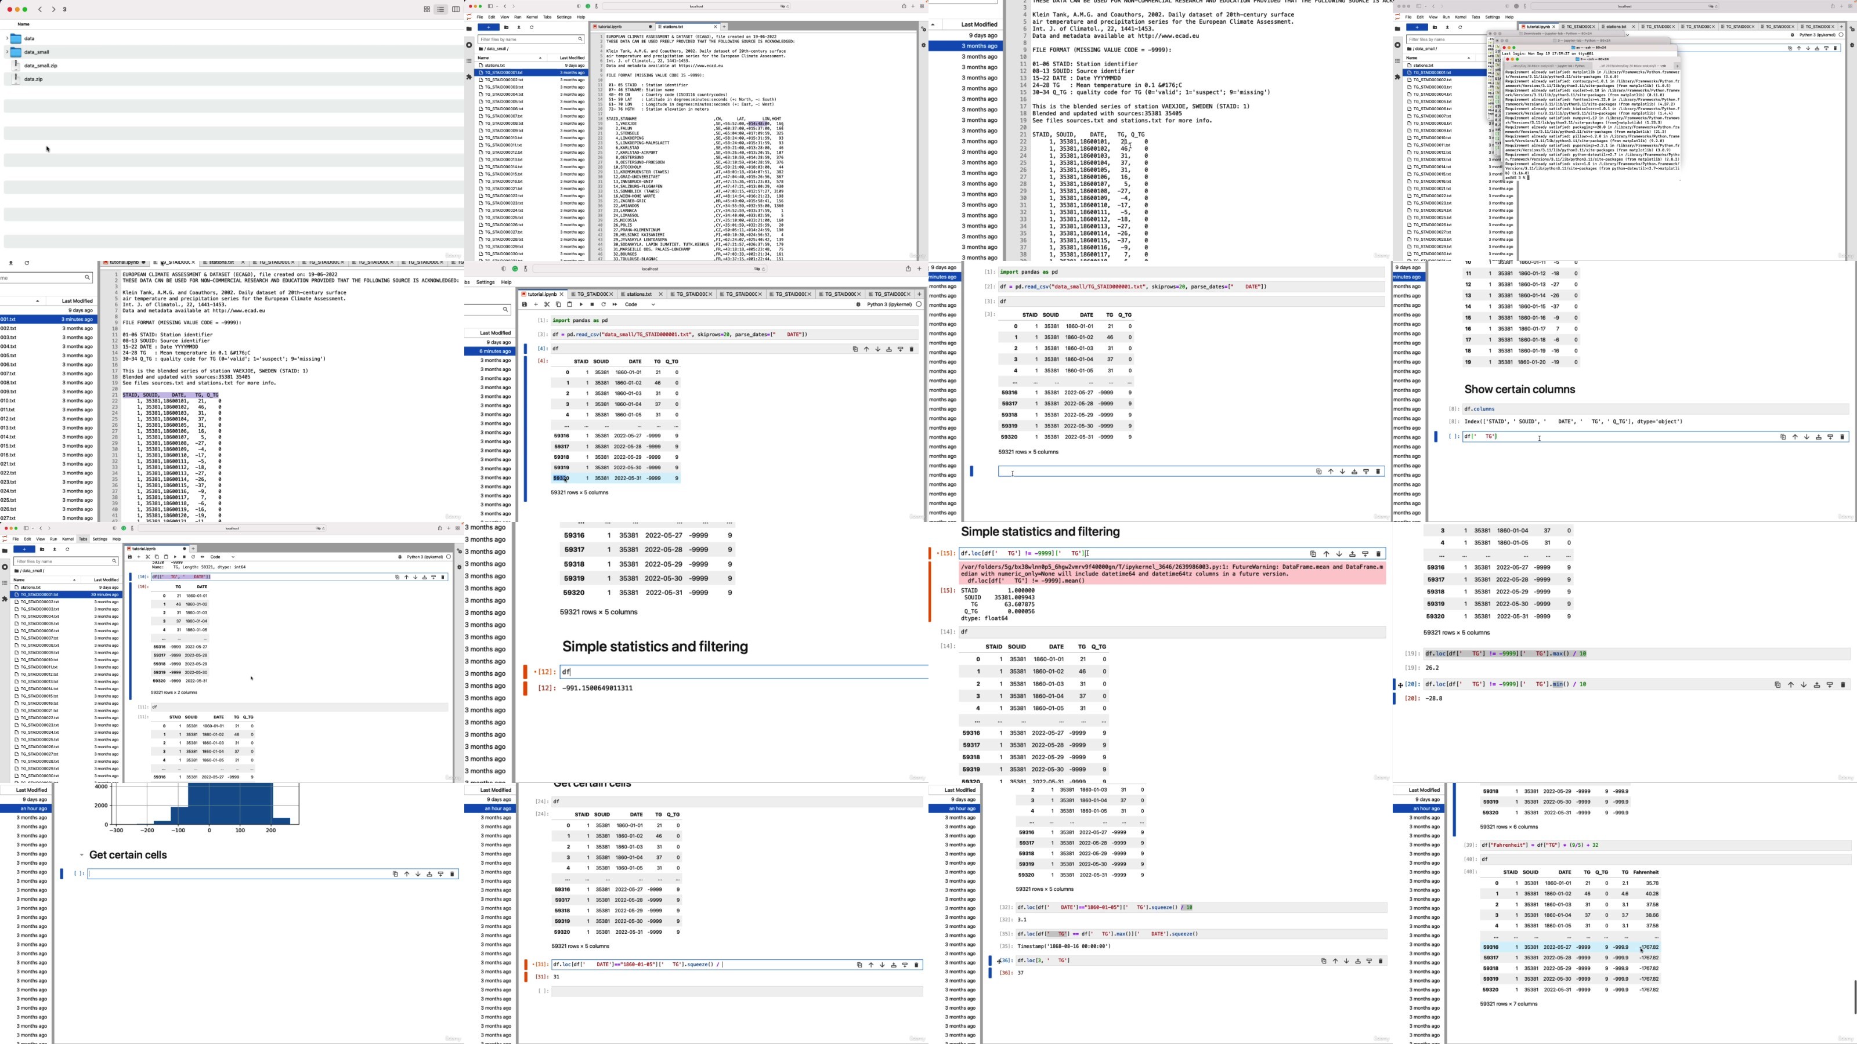
Task: Switch Finder to icon grid view
Action: pos(427,9)
